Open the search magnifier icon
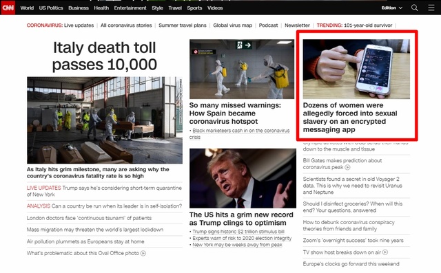This screenshot has height=273, width=441. [x=414, y=8]
